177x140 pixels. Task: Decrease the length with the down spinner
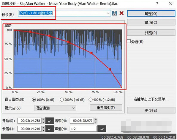[43, 130]
